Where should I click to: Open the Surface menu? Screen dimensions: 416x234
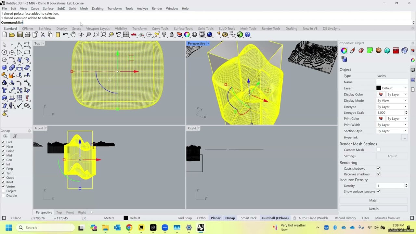click(48, 8)
